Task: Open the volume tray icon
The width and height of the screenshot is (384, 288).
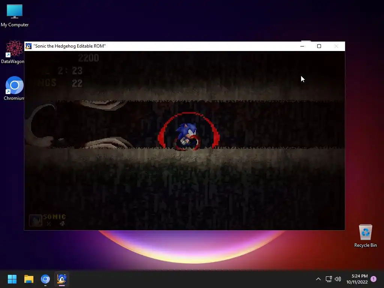Action: (338, 279)
